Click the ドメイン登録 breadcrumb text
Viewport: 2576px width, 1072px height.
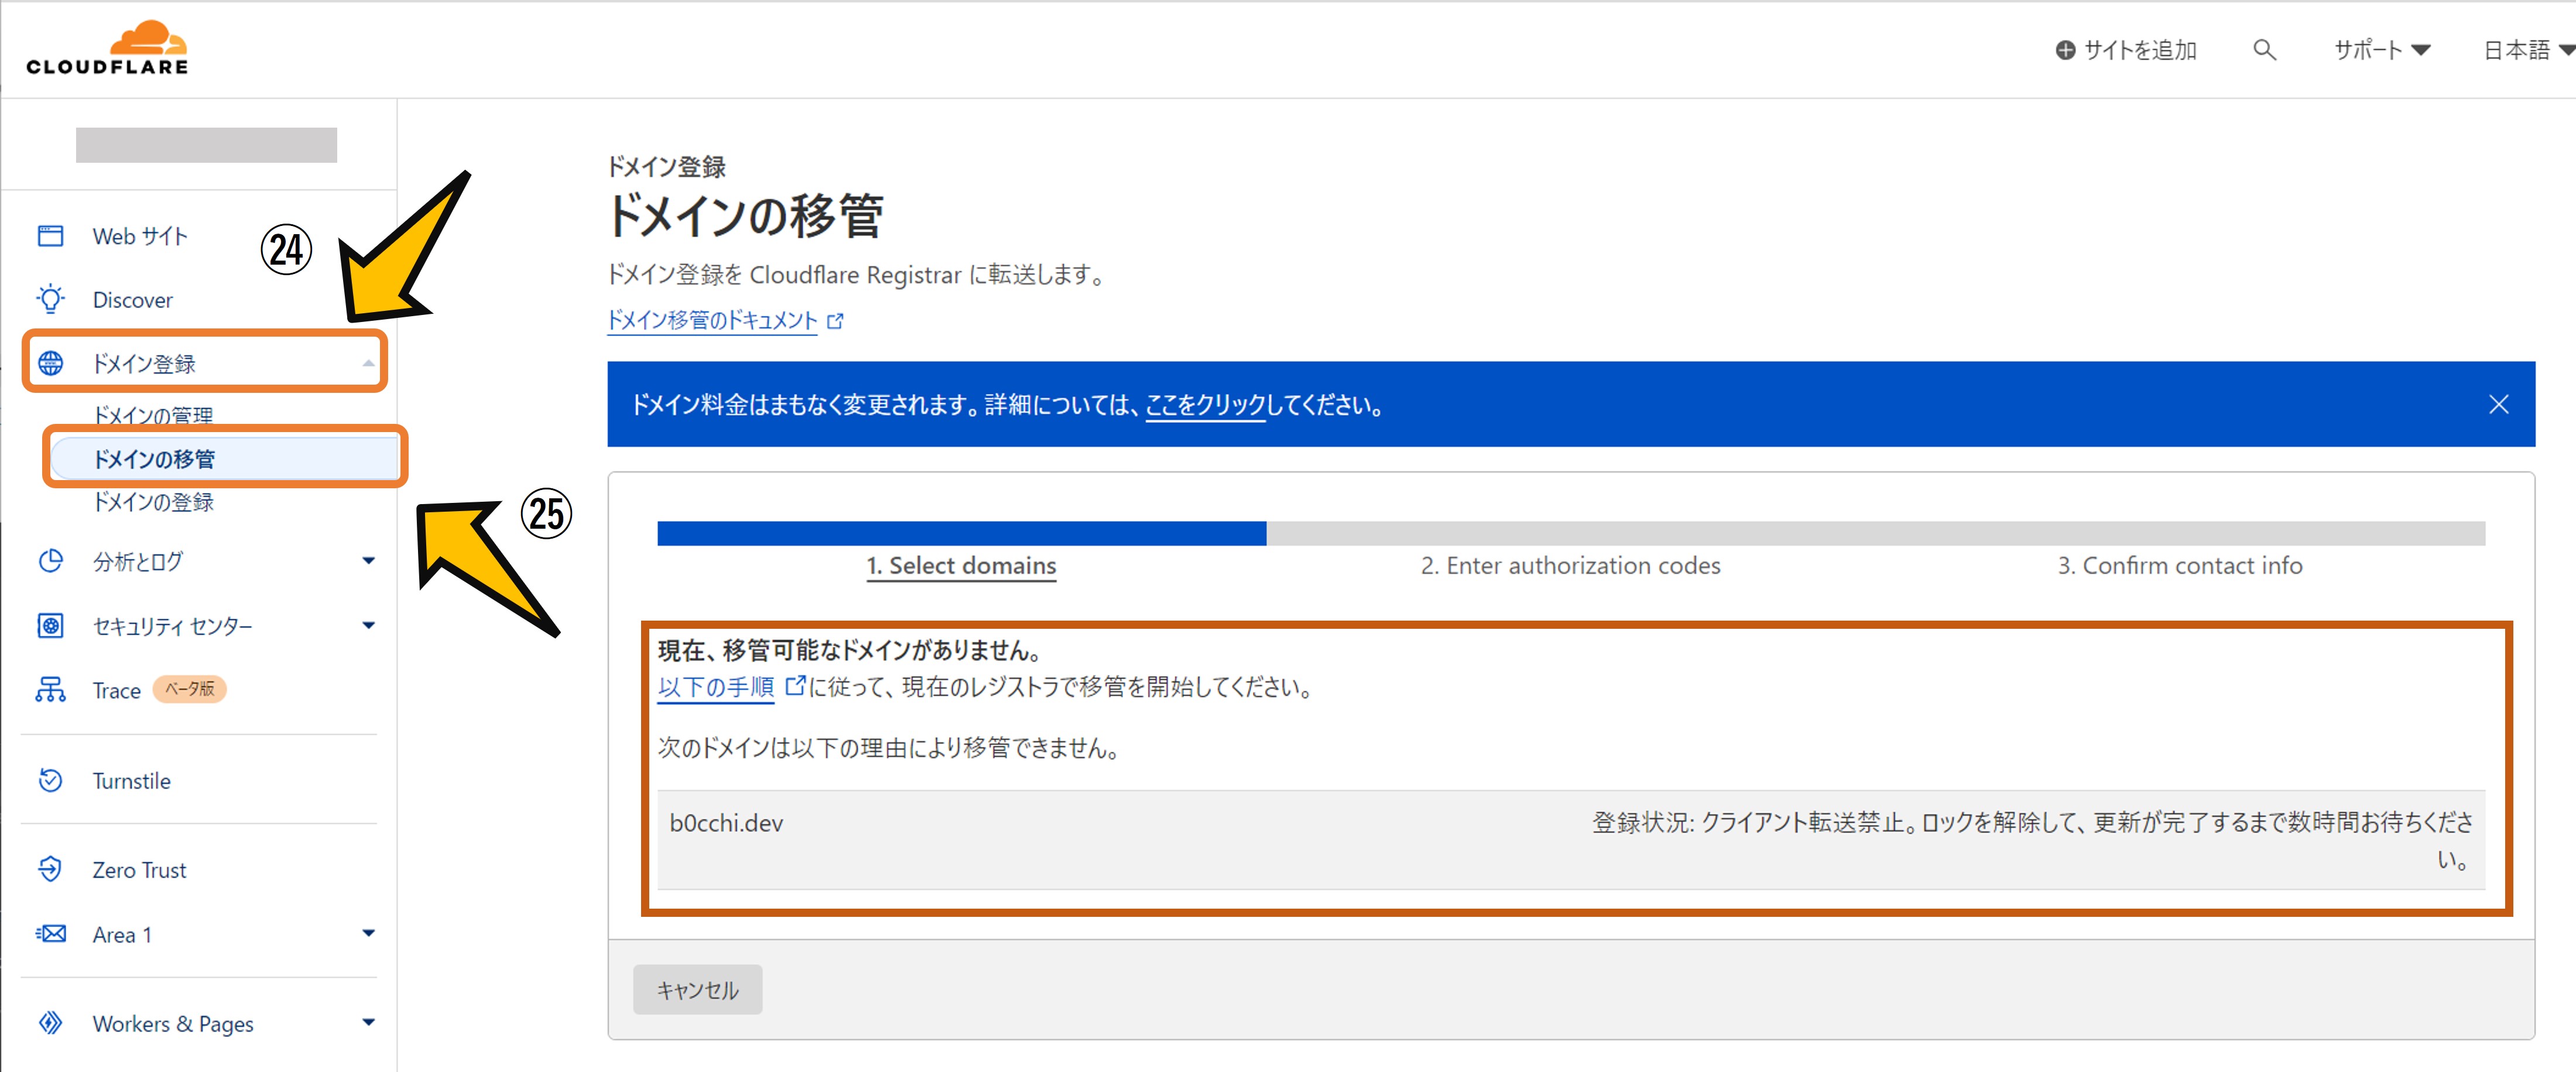click(x=666, y=167)
